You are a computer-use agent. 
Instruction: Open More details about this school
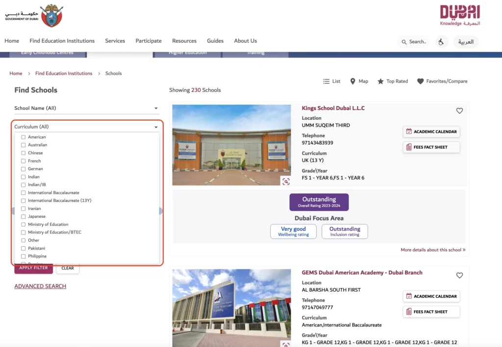[433, 250]
